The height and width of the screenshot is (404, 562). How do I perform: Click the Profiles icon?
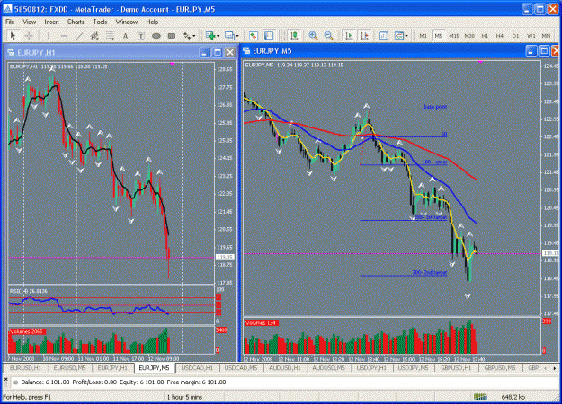229,35
